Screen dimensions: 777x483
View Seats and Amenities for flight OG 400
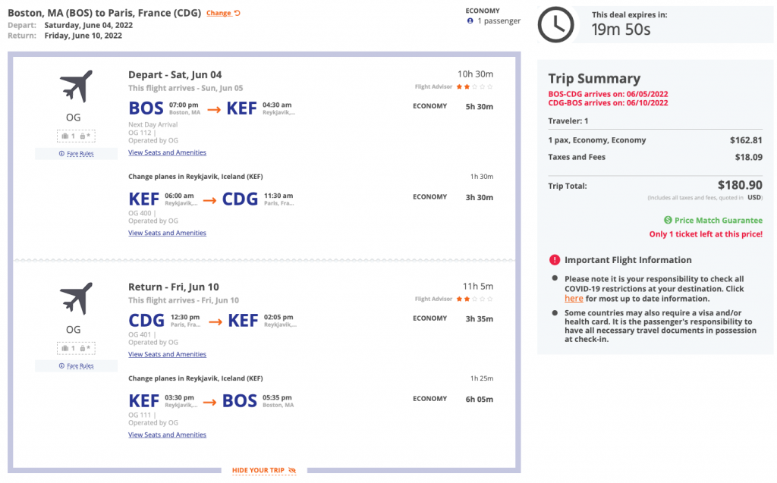pyautogui.click(x=167, y=233)
